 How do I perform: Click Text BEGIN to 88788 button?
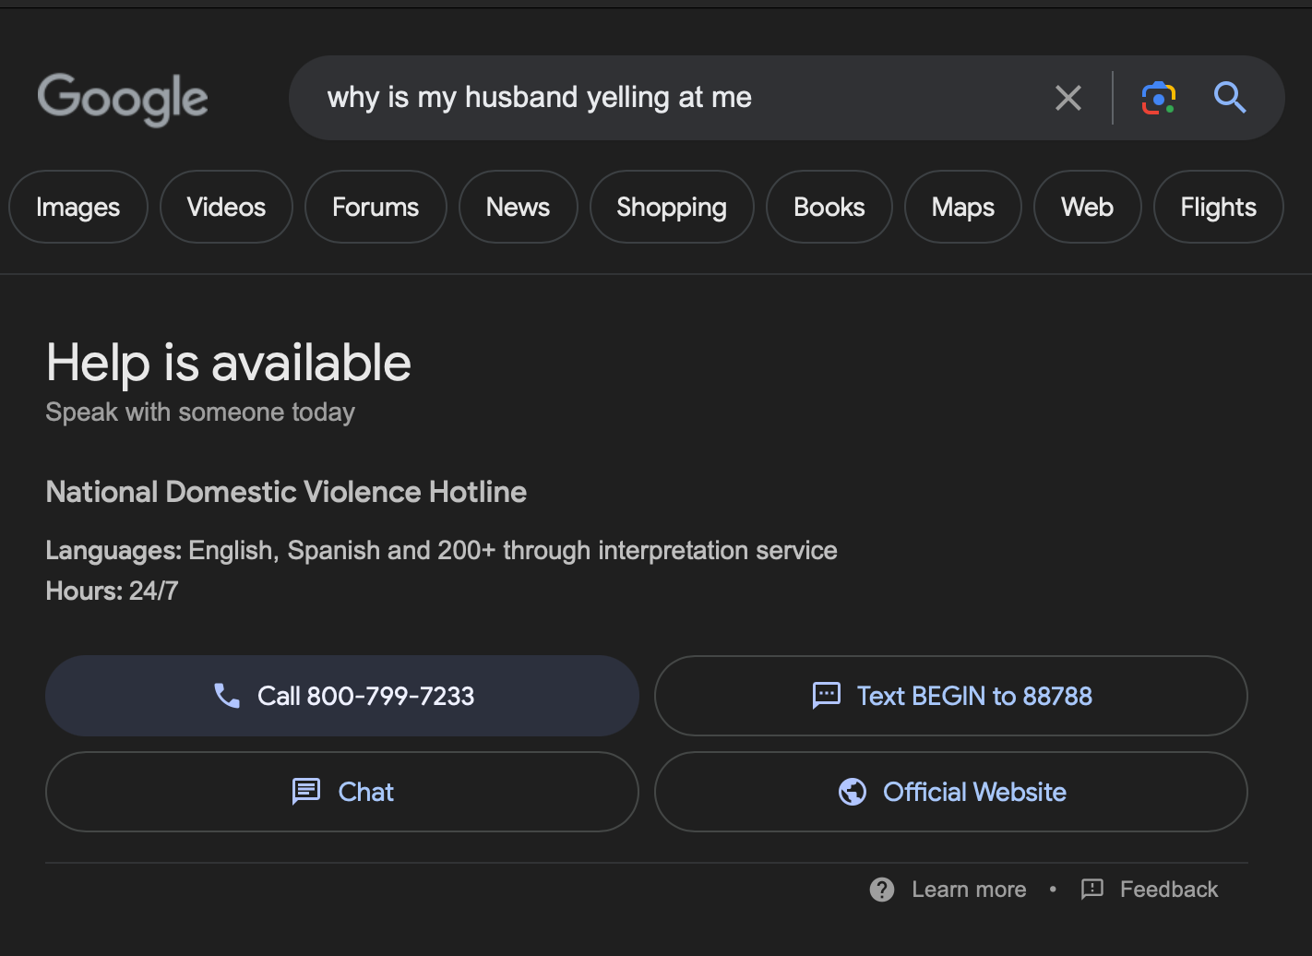click(951, 696)
